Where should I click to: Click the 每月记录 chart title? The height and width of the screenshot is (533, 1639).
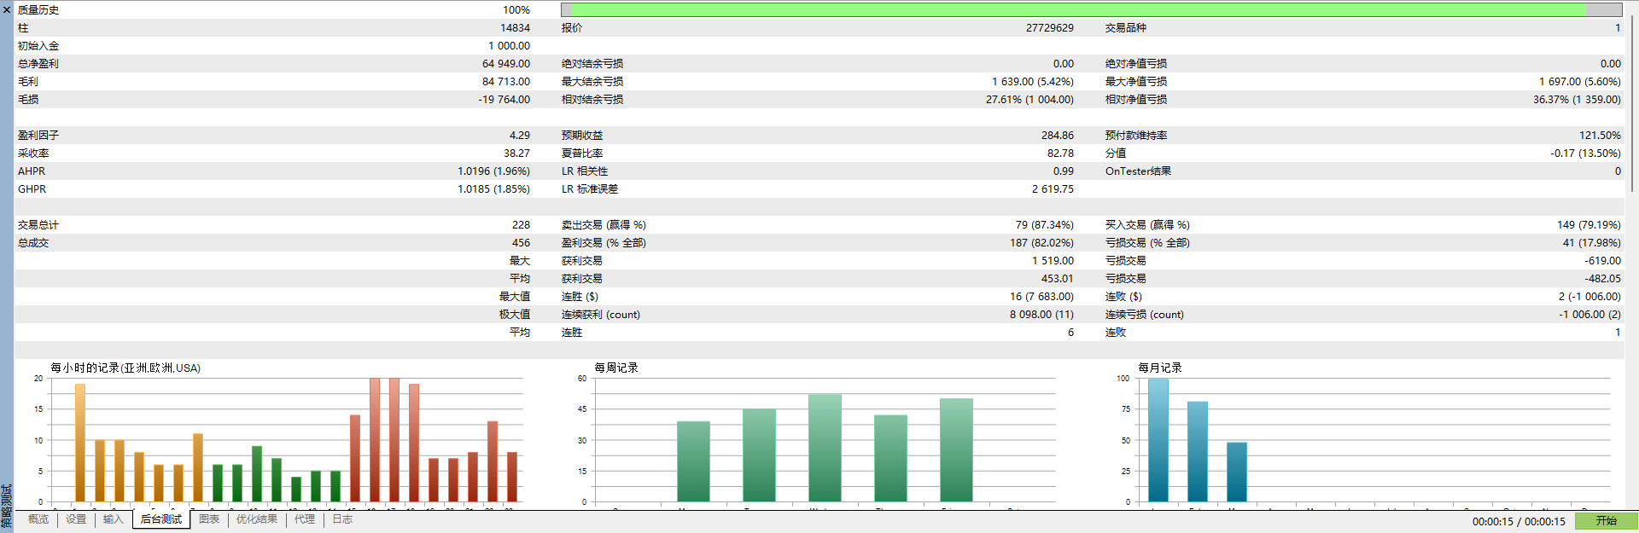(1160, 368)
